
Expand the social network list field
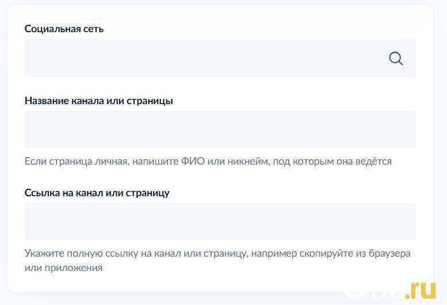pyautogui.click(x=207, y=58)
